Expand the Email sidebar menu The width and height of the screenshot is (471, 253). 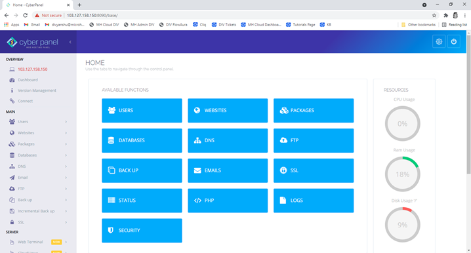point(38,178)
